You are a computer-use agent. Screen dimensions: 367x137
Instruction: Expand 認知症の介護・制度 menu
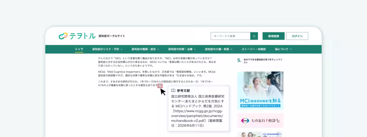click(x=219, y=49)
